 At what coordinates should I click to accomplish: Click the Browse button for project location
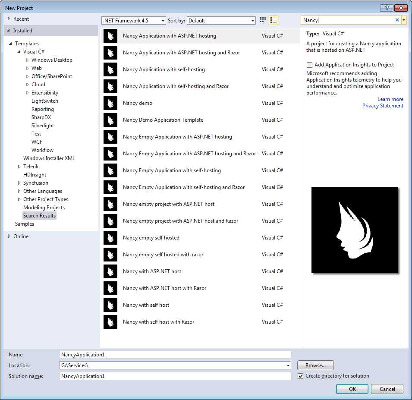coord(315,365)
